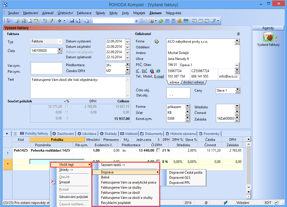Toggle the S checkbox in the new item row
Viewport: 287px width, 207px height.
158,162
